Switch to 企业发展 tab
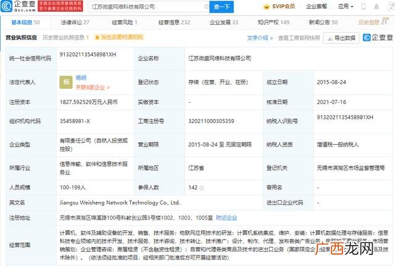 click(x=224, y=22)
